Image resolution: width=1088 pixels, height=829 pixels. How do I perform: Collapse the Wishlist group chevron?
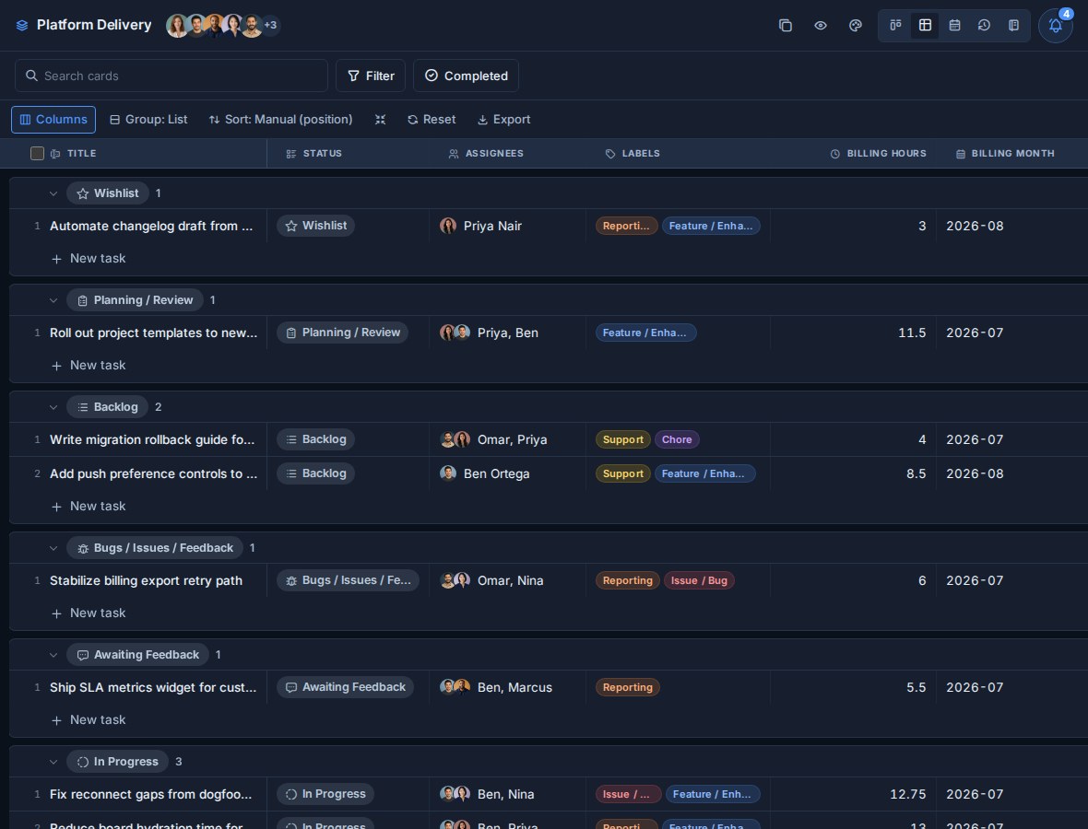click(x=53, y=193)
